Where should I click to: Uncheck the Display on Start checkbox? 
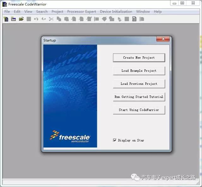115,140
